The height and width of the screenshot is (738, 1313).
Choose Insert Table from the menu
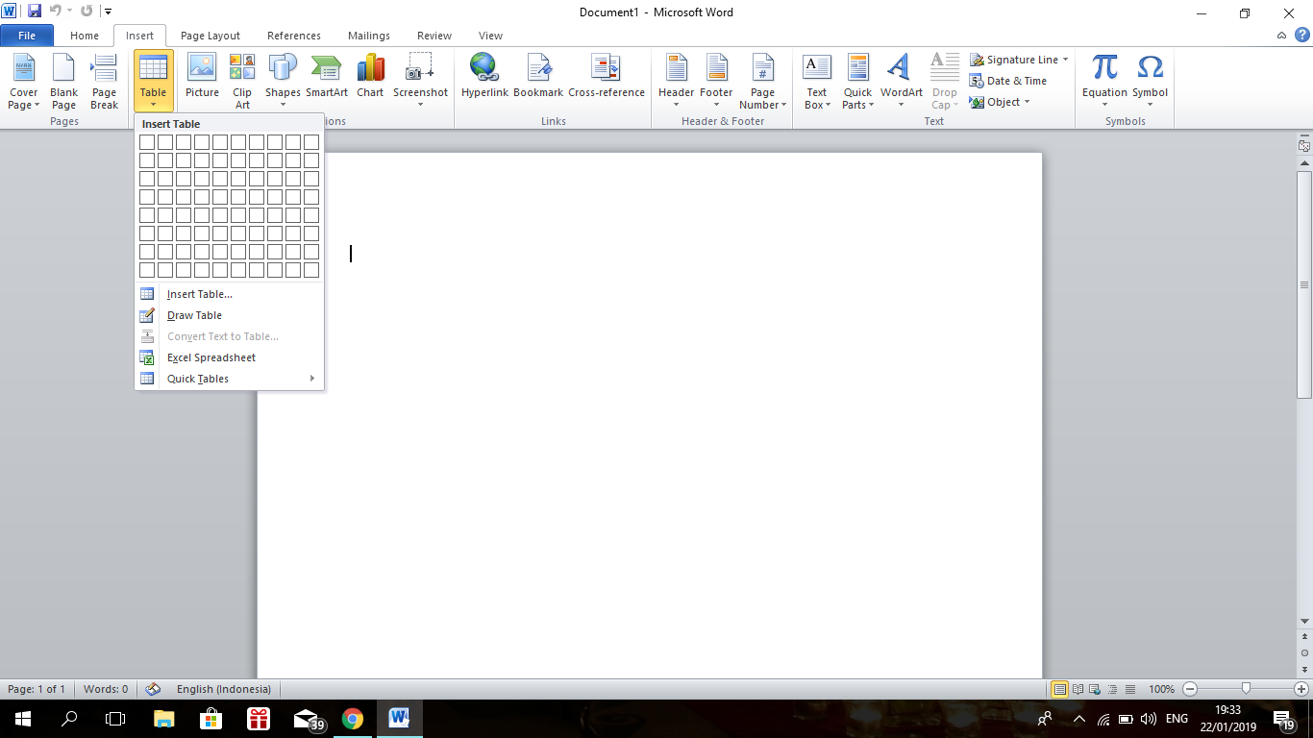[x=197, y=293]
